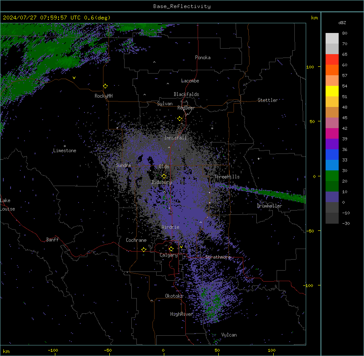
Task: Select the white asterisk above Limestone
Action: [65, 146]
